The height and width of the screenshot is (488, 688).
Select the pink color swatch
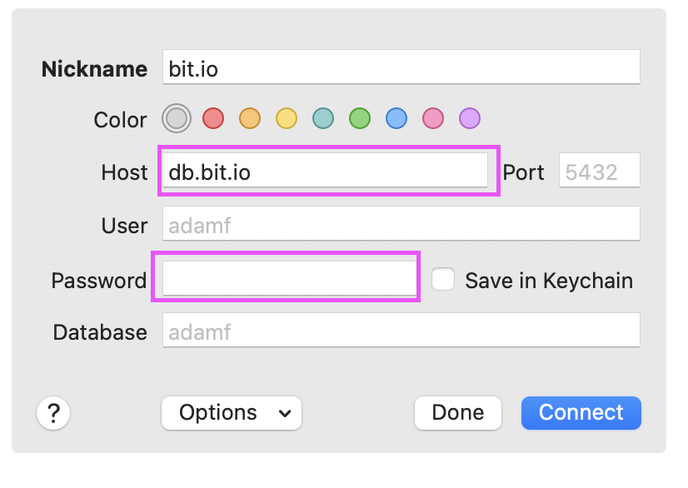(x=433, y=118)
